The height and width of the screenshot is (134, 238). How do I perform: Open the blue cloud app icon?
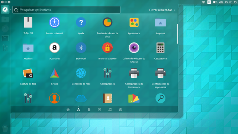81,98
